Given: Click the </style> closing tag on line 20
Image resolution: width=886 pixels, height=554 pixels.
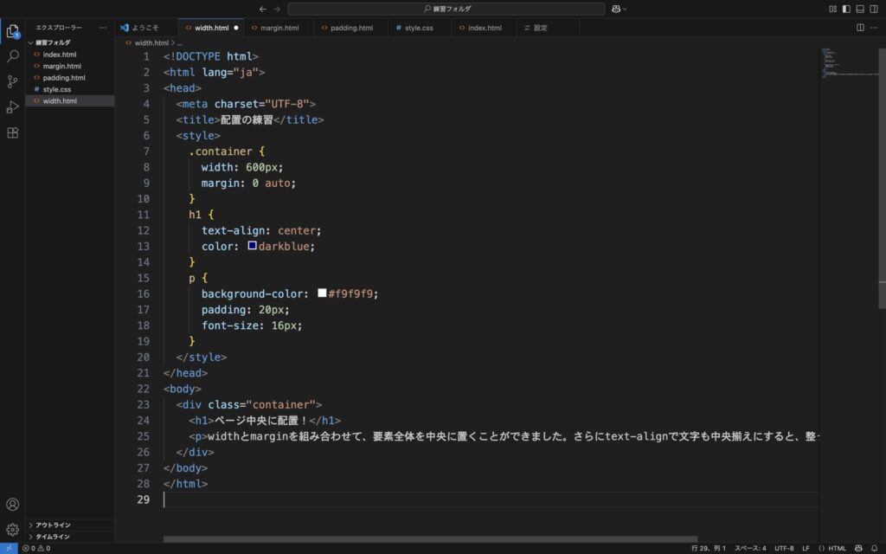Looking at the screenshot, I should pyautogui.click(x=201, y=358).
